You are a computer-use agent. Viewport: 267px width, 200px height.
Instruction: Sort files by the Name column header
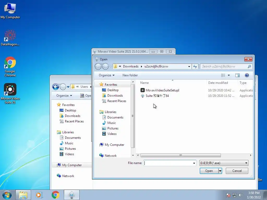[172, 83]
